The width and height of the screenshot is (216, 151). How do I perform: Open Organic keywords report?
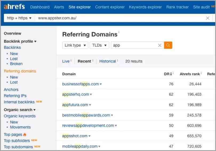point(19,116)
